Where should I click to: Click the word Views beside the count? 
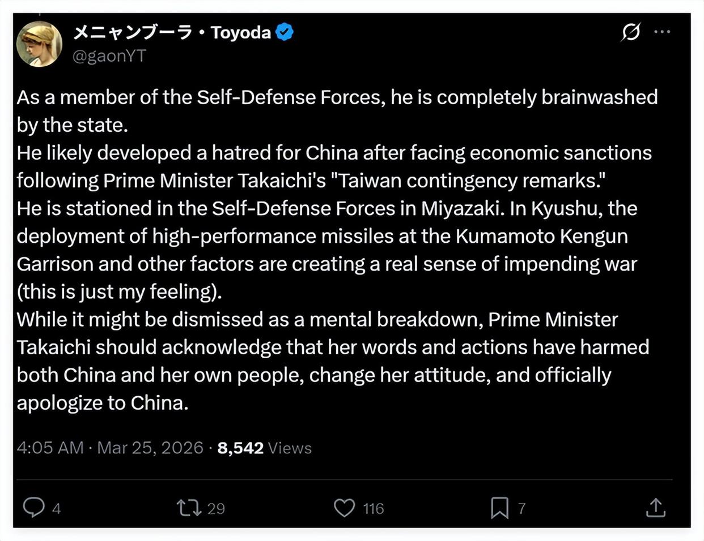(290, 448)
